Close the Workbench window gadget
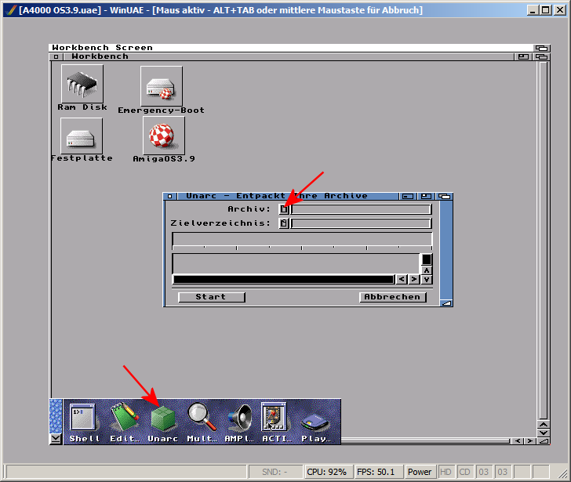The width and height of the screenshot is (571, 482). tap(56, 56)
